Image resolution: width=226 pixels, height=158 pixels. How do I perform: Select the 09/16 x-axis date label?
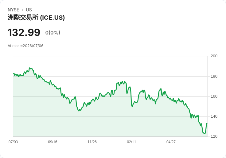(53, 142)
